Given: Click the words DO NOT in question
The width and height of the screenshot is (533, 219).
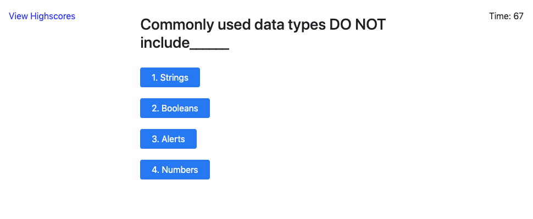Looking at the screenshot, I should click(x=358, y=25).
